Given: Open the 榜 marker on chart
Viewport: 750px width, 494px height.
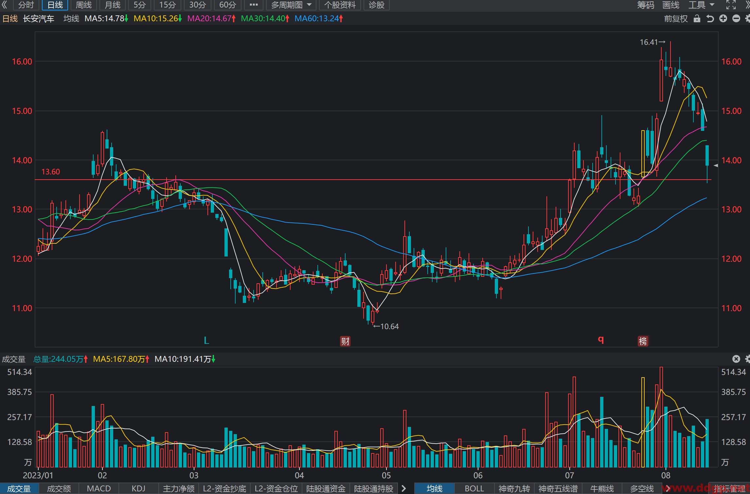Looking at the screenshot, I should tap(643, 341).
